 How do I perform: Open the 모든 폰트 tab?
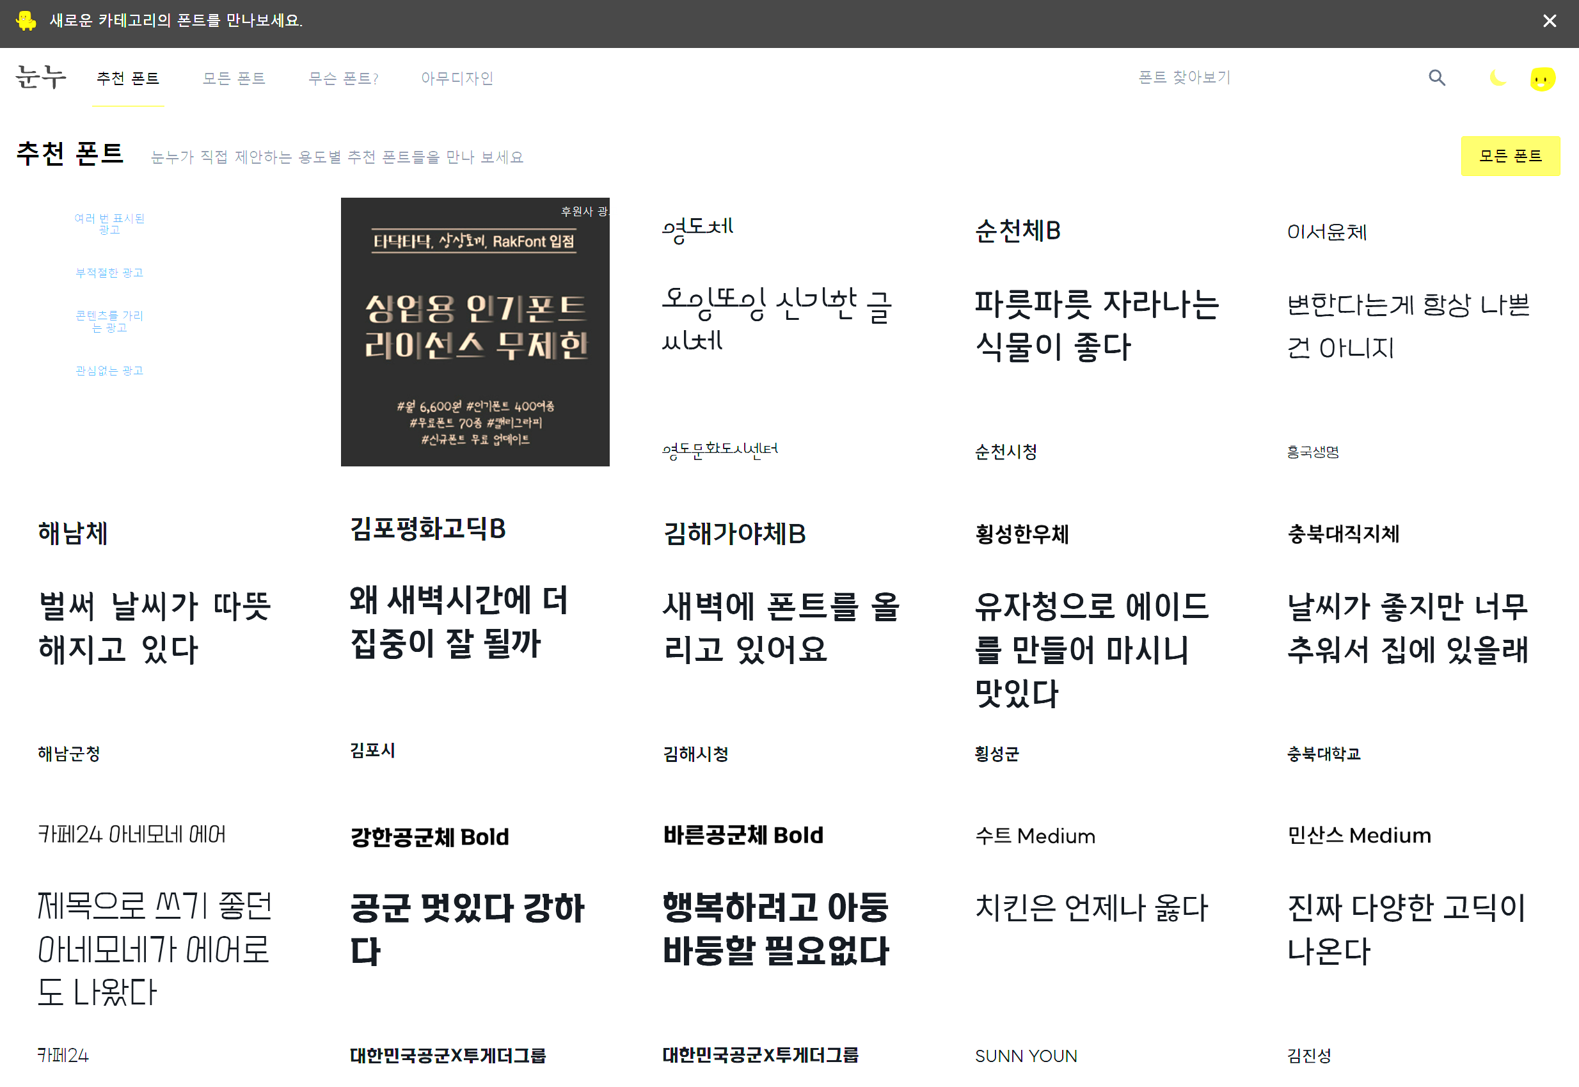234,78
